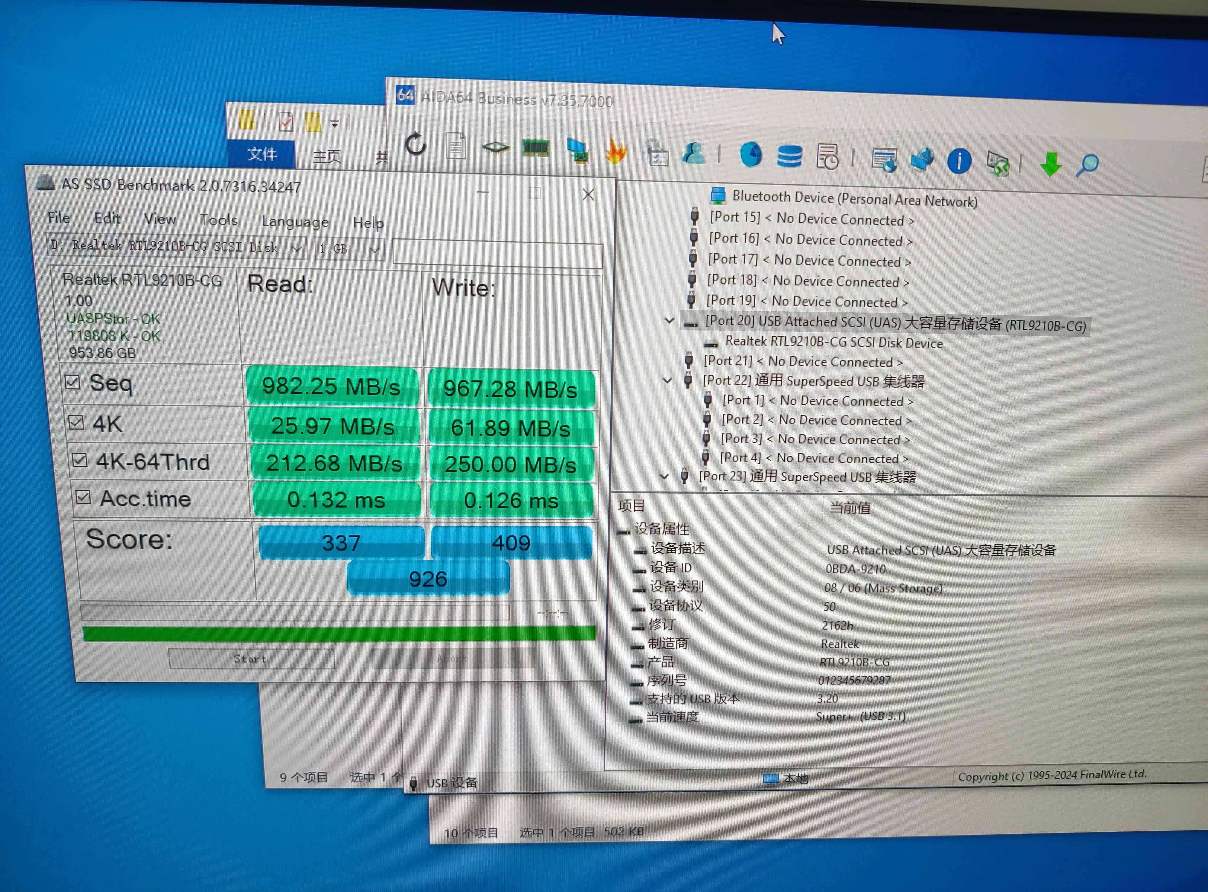Screen dimensions: 1208x892
Task: Open the AS SSD Language menu
Action: (295, 221)
